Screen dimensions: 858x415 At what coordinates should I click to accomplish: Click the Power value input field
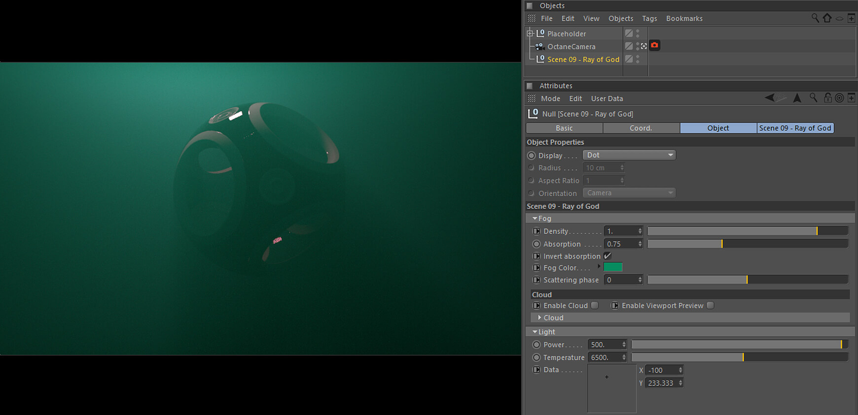click(604, 345)
